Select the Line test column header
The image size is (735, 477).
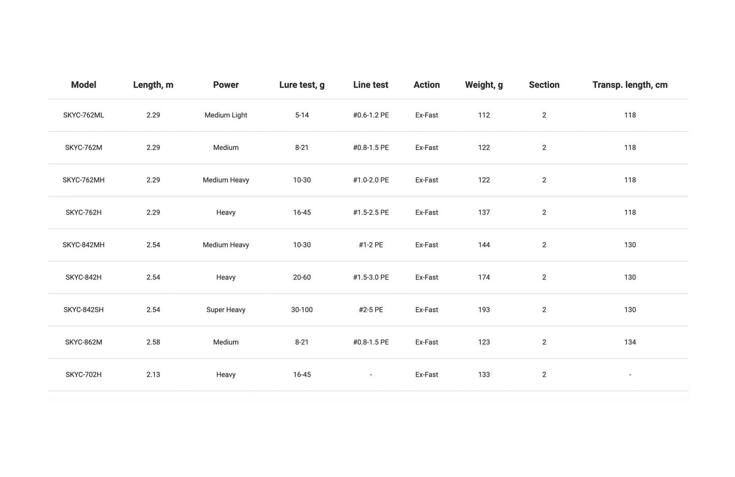(x=371, y=85)
